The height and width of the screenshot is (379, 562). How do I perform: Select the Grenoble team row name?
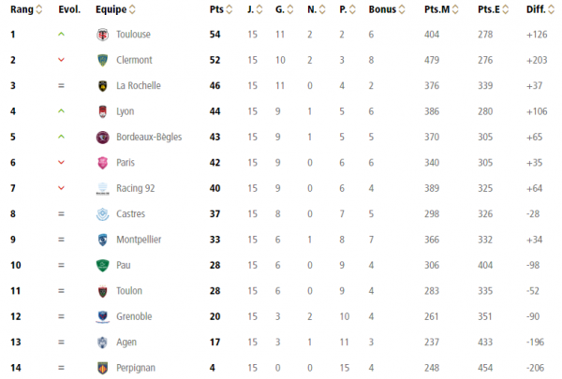point(134,316)
